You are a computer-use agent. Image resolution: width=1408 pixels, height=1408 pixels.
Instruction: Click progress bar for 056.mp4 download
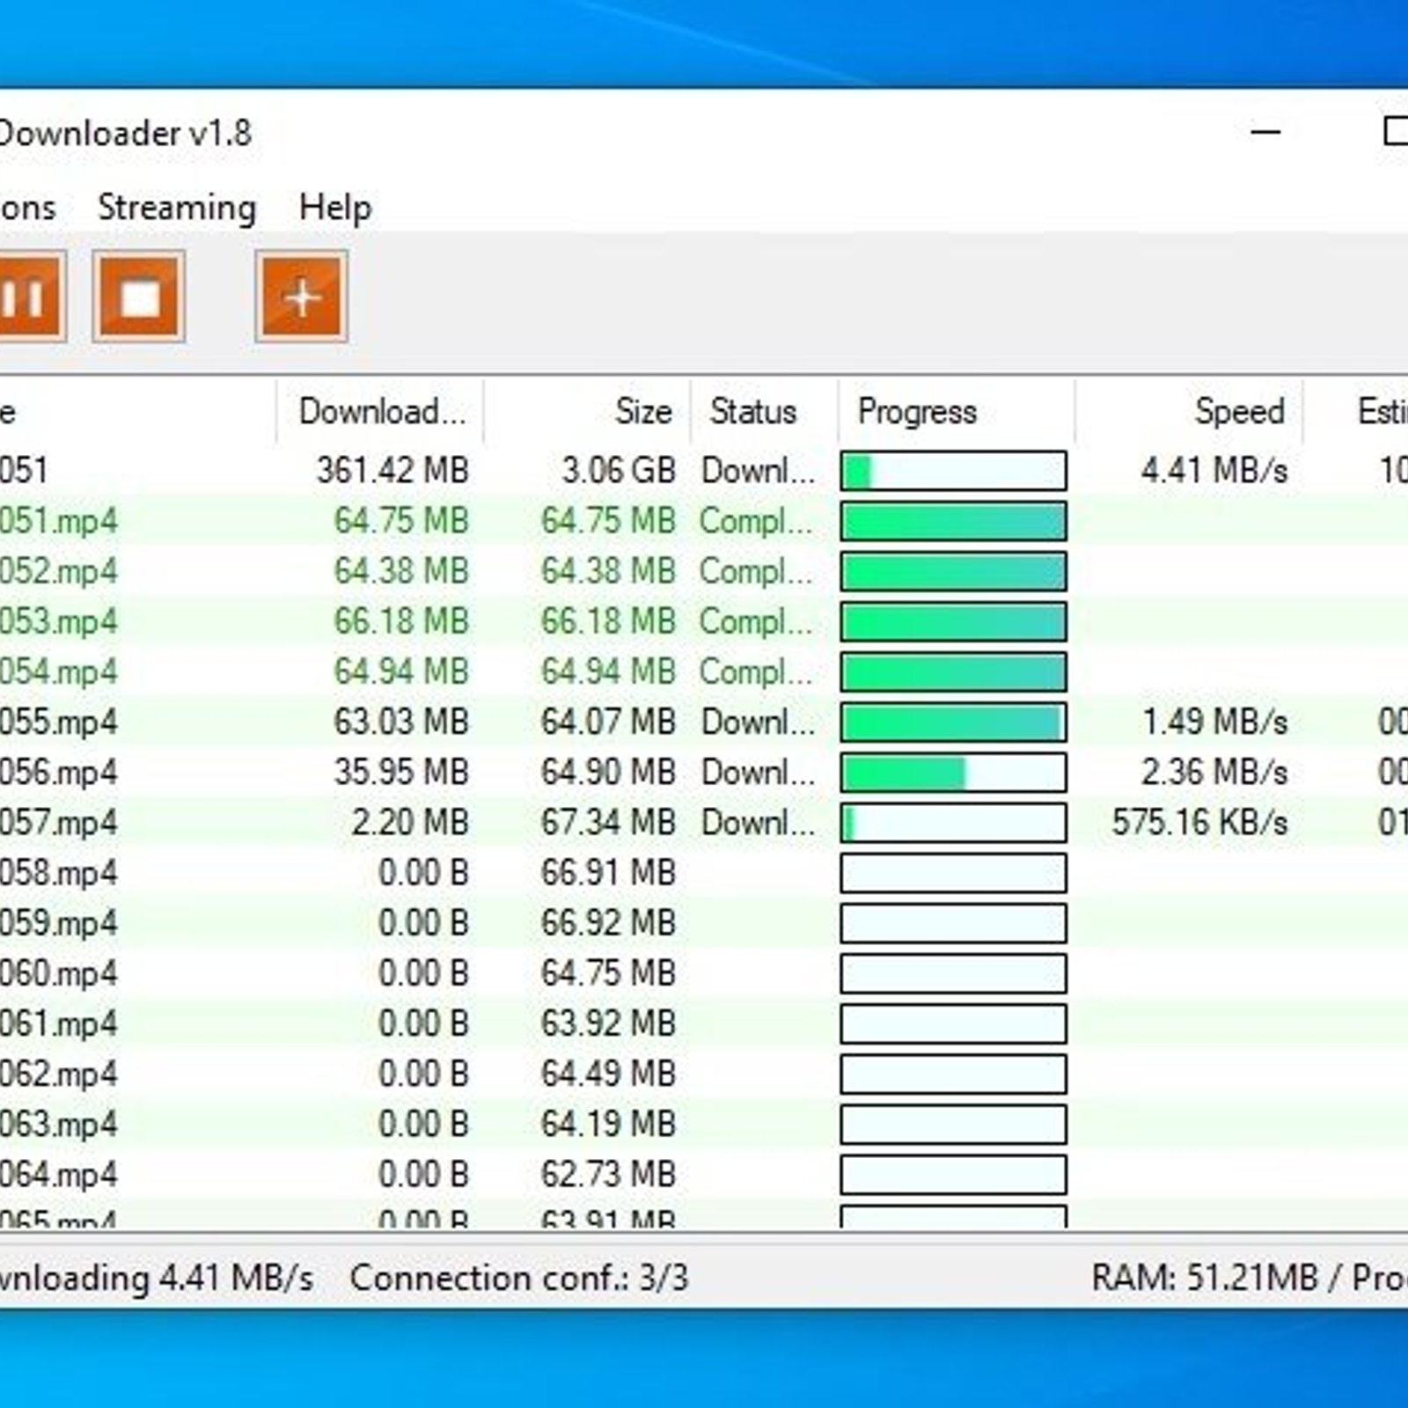coord(953,773)
